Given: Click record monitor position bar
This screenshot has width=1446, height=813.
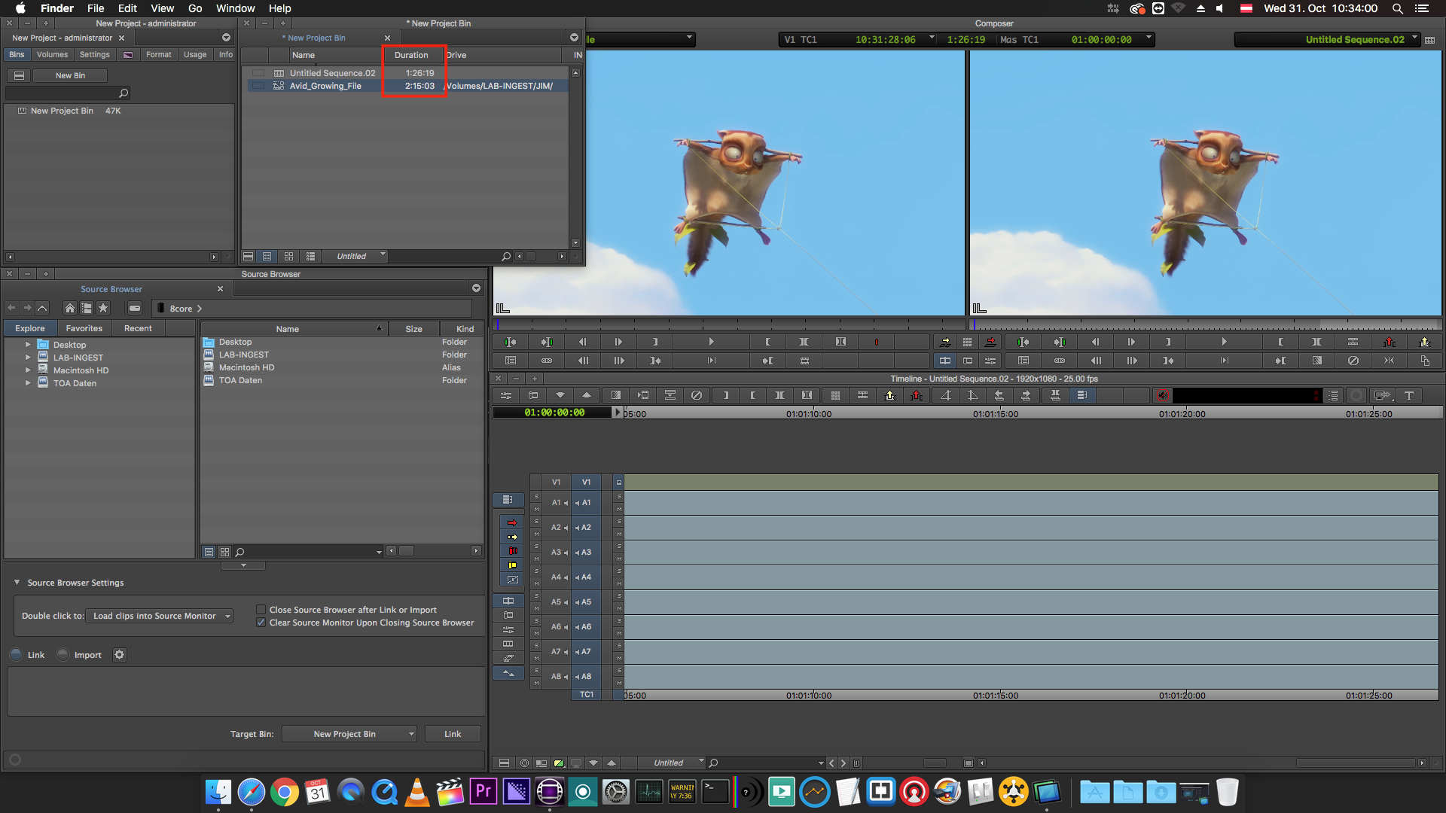Looking at the screenshot, I should coord(1205,324).
